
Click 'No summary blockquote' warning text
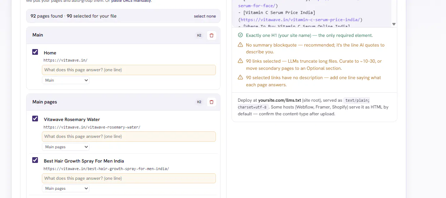tap(315, 48)
